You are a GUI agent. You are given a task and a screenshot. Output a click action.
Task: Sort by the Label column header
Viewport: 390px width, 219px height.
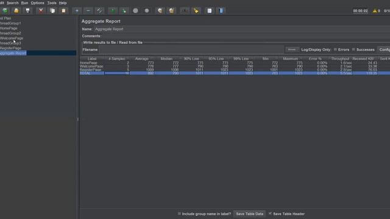pyautogui.click(x=92, y=58)
